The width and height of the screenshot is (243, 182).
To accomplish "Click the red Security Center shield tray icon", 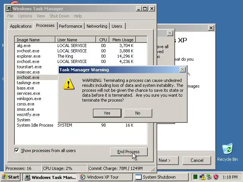I will pos(216,177).
